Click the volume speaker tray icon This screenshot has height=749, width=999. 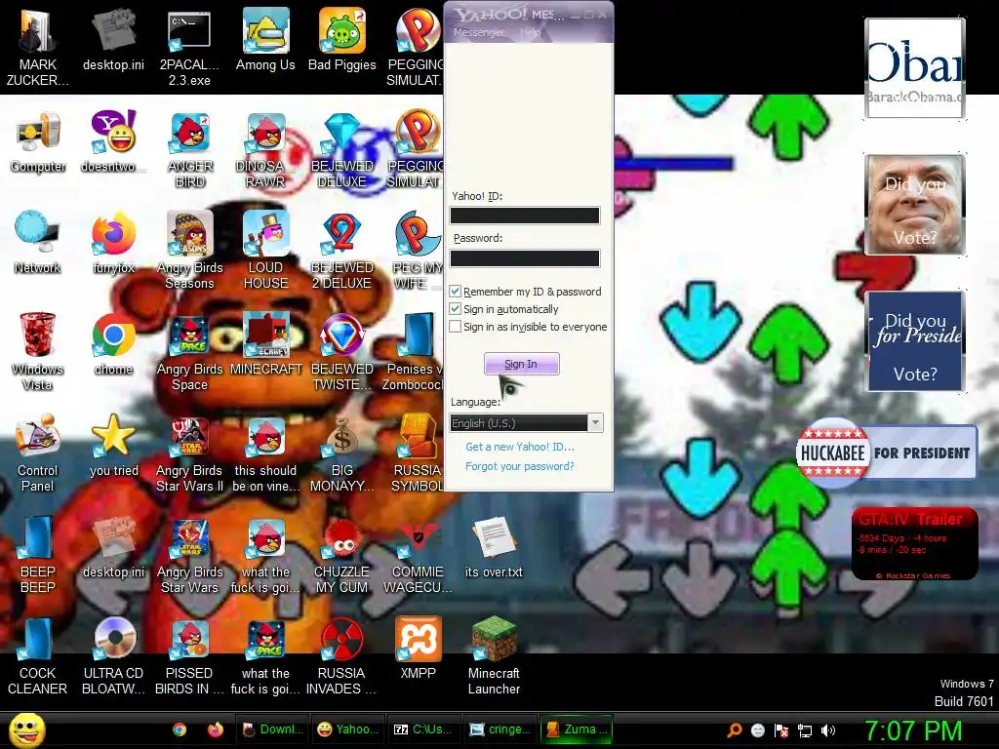point(828,730)
